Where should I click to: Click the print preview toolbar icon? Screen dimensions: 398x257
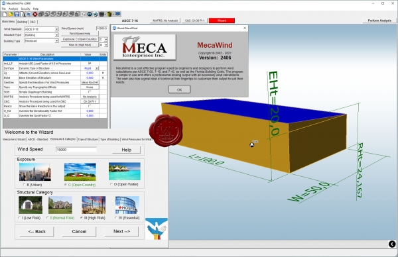23,14
